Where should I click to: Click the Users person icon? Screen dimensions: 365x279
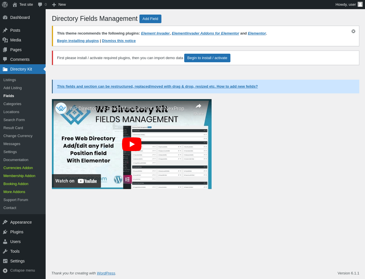tap(5, 242)
